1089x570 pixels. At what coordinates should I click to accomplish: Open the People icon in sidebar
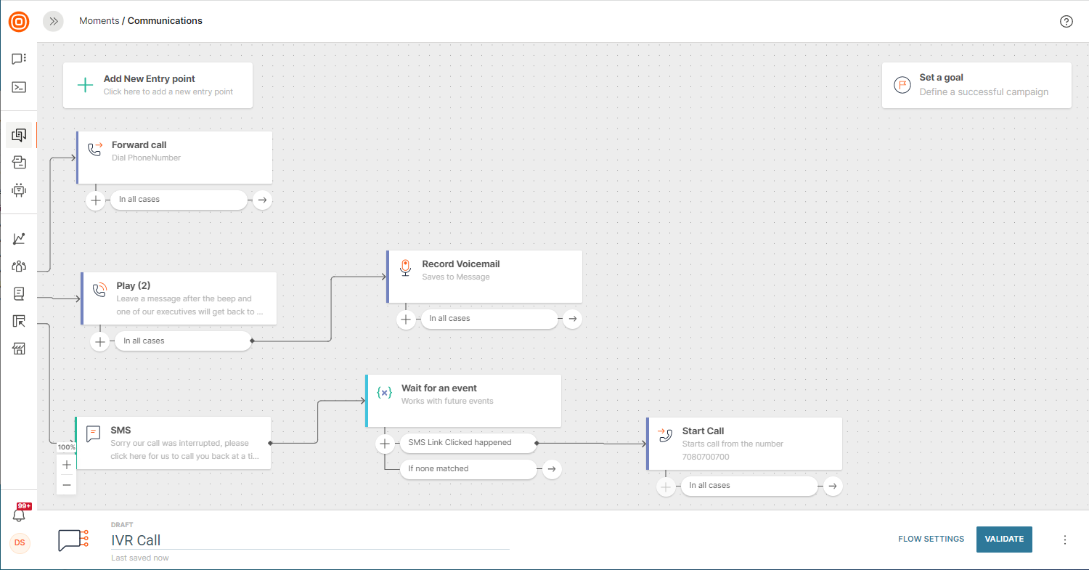click(x=19, y=266)
